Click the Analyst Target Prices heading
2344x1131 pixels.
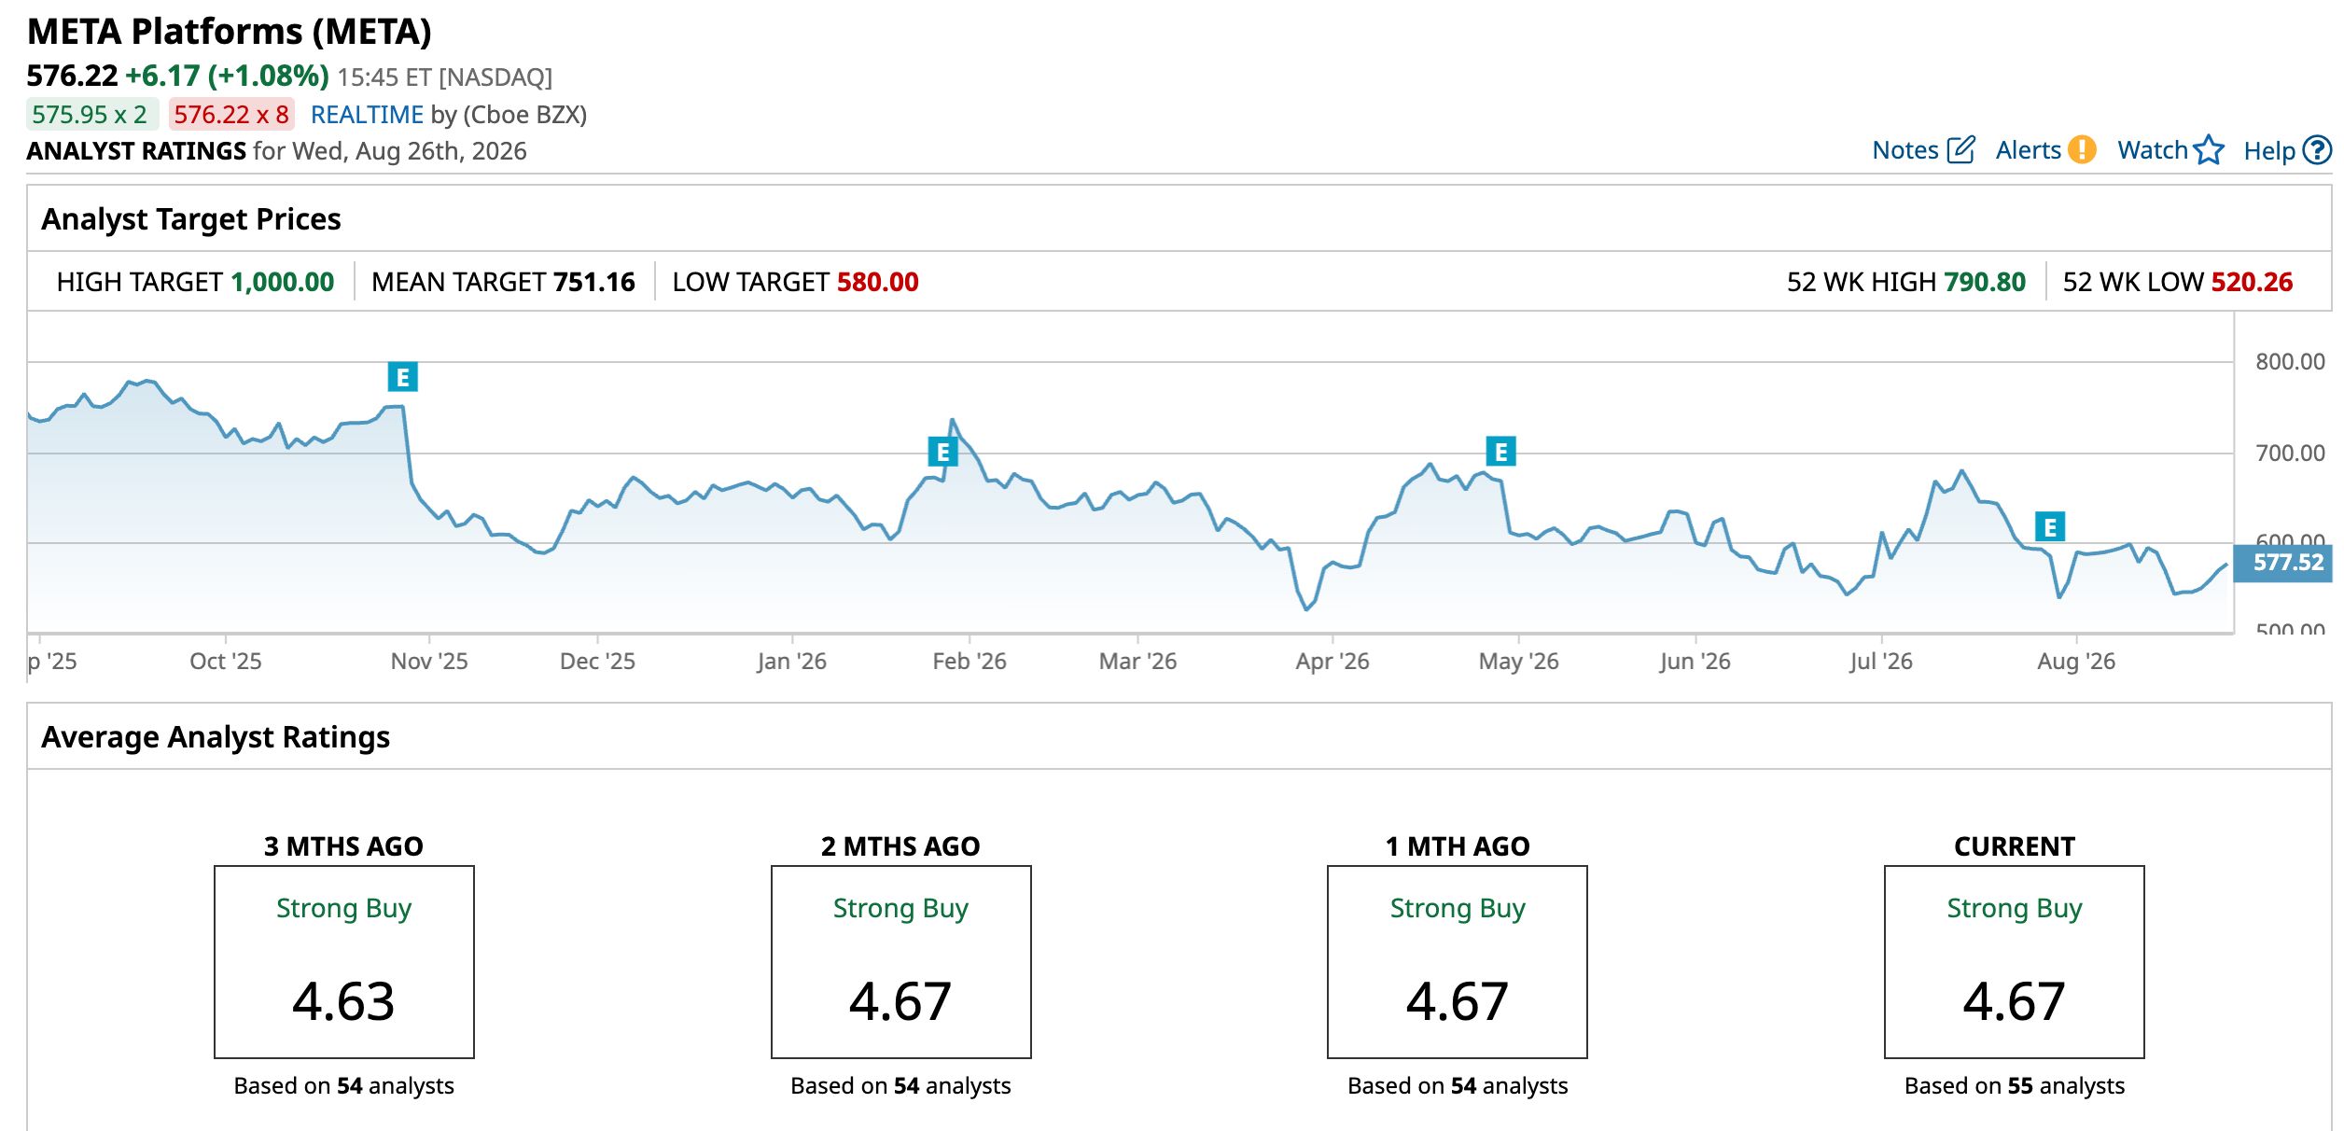coord(191,219)
